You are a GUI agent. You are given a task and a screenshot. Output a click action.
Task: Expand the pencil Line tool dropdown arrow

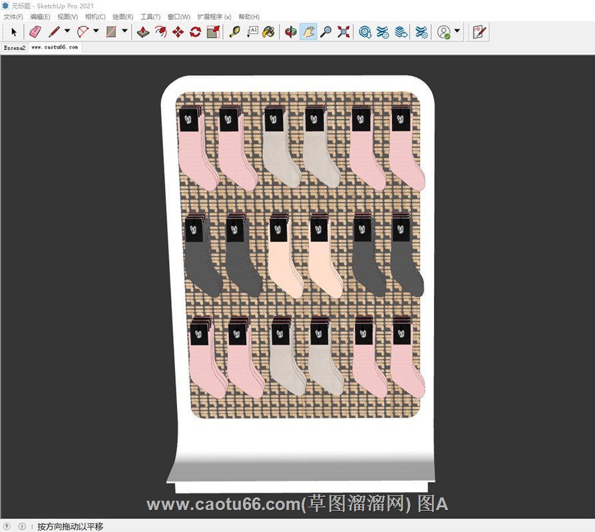click(67, 31)
